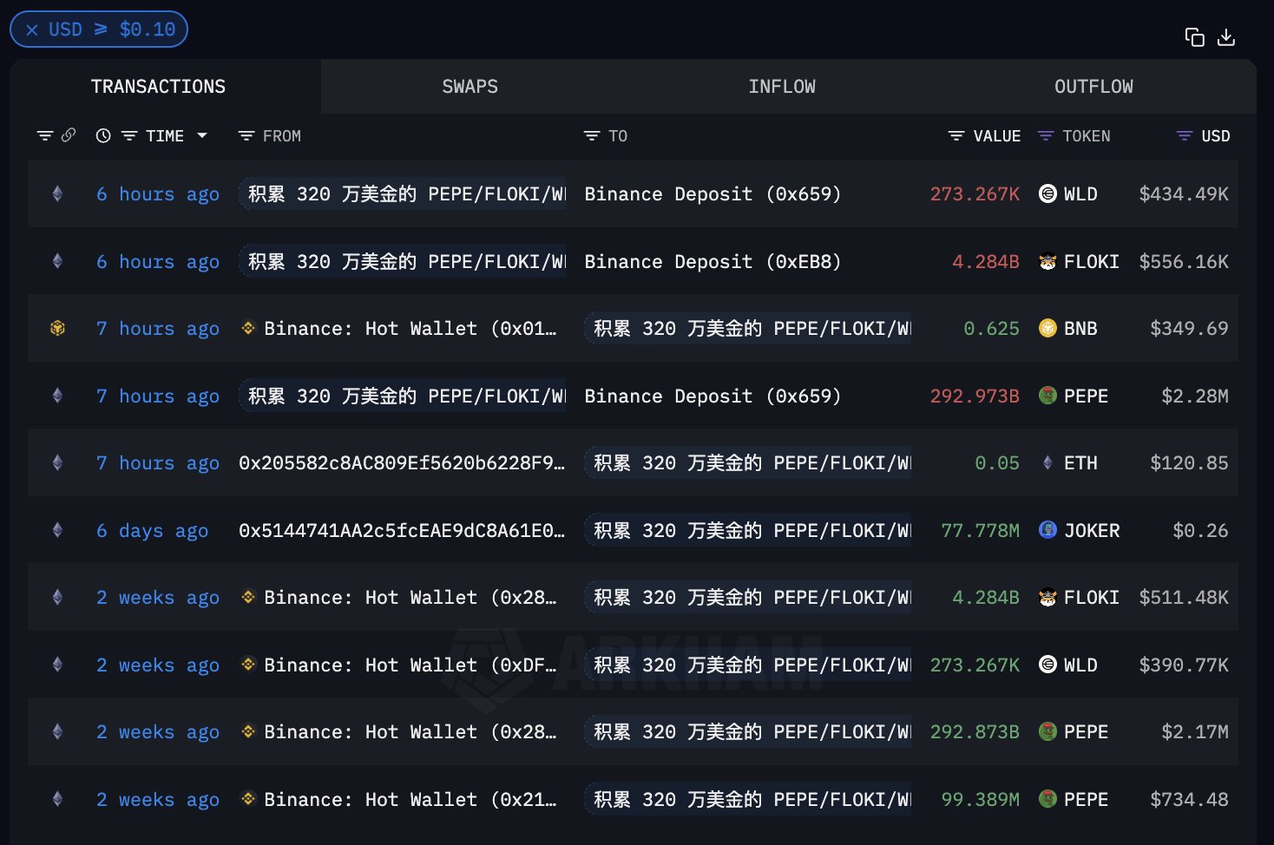Download the transactions with the download icon
The width and height of the screenshot is (1274, 845).
point(1226,37)
